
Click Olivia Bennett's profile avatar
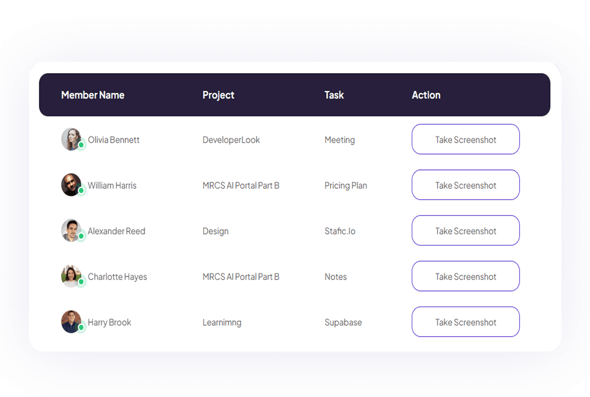71,139
